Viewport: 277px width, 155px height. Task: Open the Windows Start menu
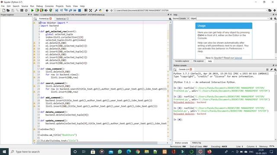click(x=4, y=152)
